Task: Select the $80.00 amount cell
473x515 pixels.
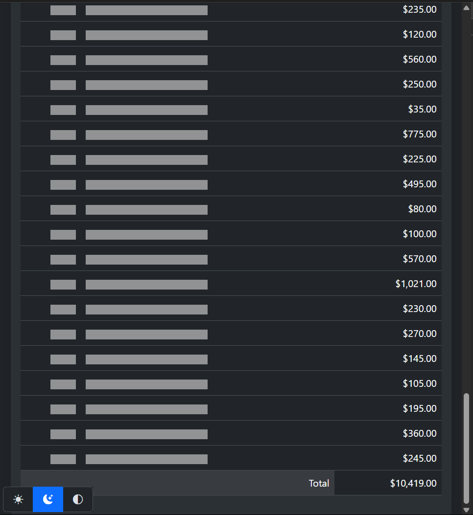Action: [422, 209]
